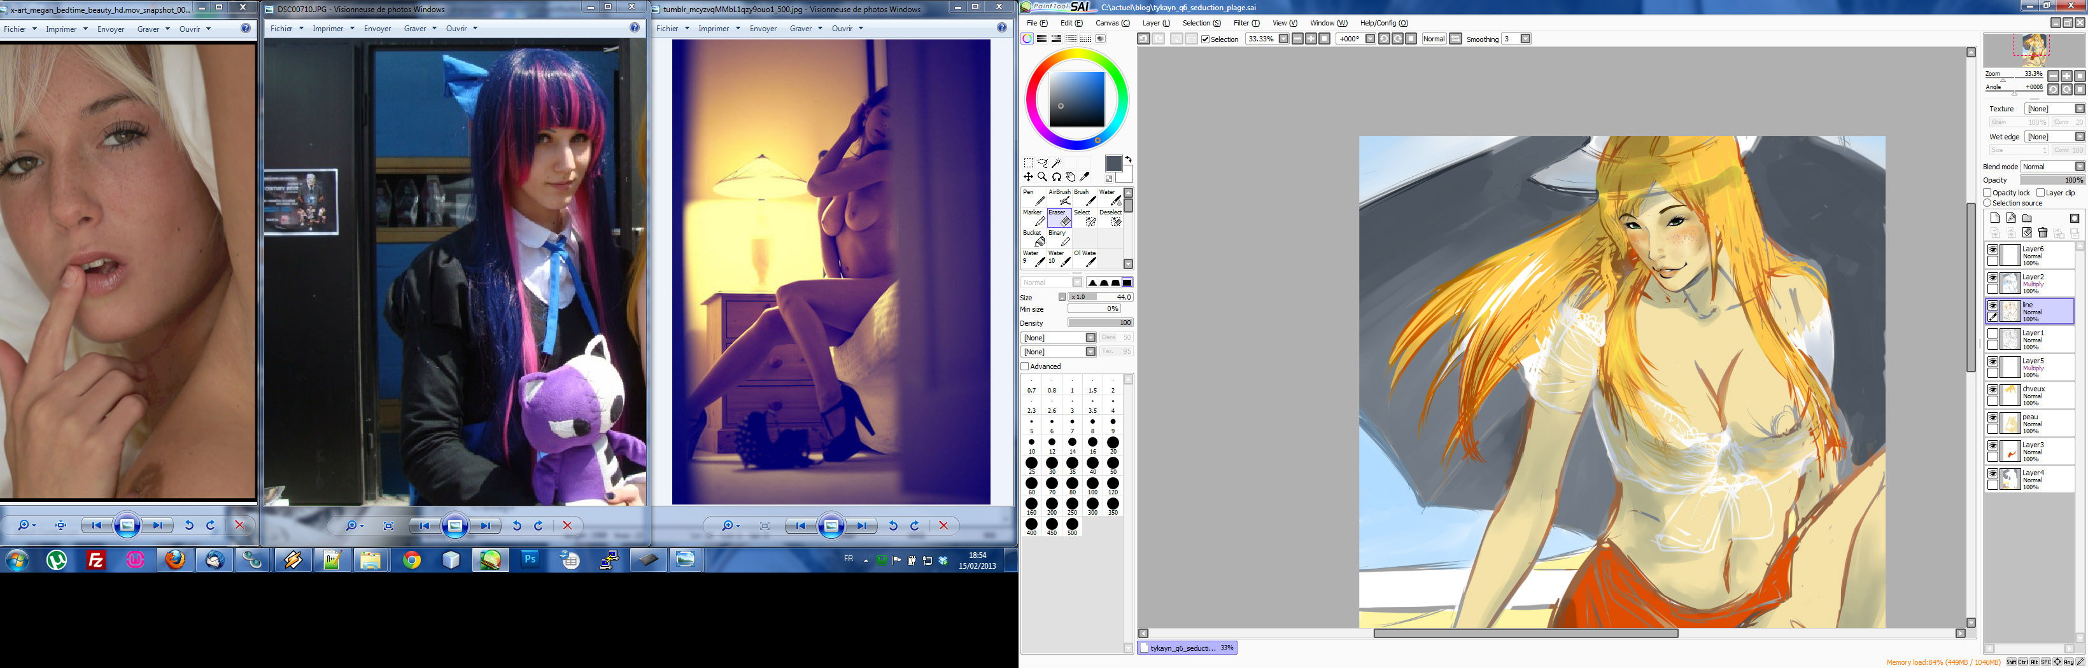Viewport: 2088px width, 668px height.
Task: Hide the Layer2 Multiply layer
Action: [1993, 278]
